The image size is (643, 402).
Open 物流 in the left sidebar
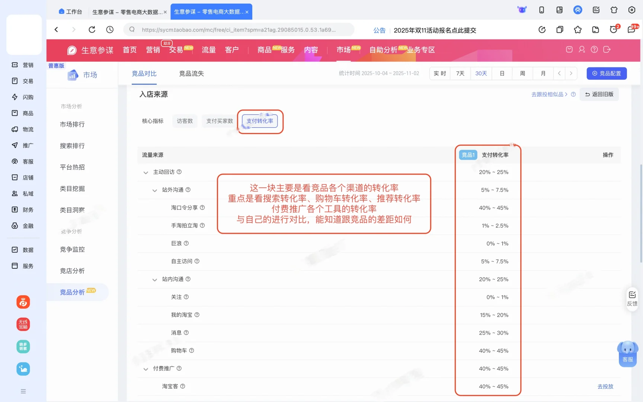[23, 130]
